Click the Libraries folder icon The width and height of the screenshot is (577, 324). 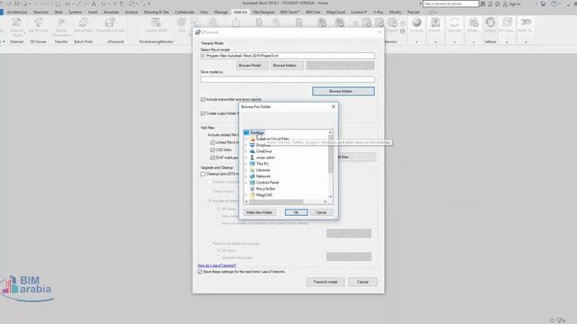coord(252,170)
